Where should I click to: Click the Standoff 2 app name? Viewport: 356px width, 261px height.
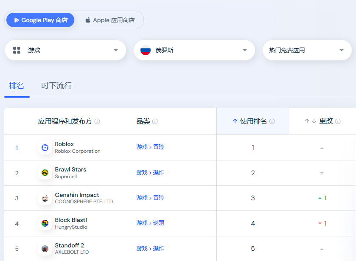tap(70, 245)
